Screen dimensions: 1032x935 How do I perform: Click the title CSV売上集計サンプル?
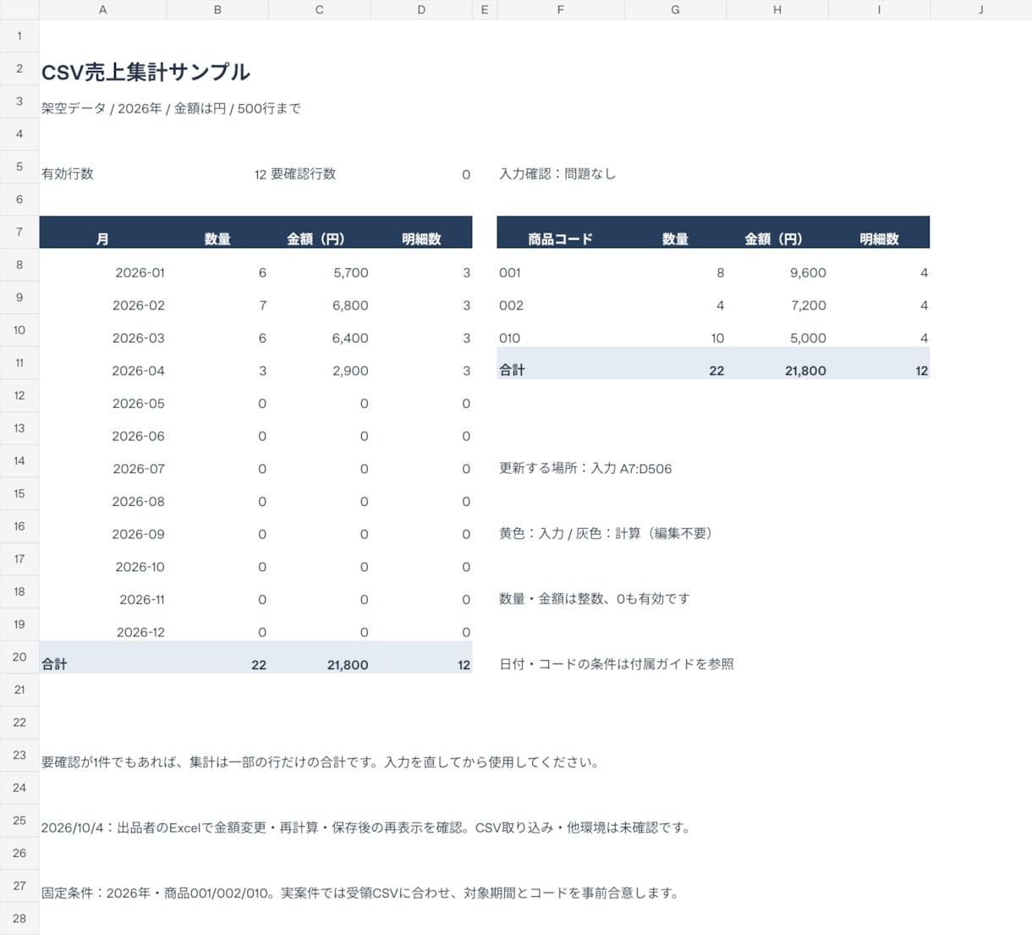point(145,72)
